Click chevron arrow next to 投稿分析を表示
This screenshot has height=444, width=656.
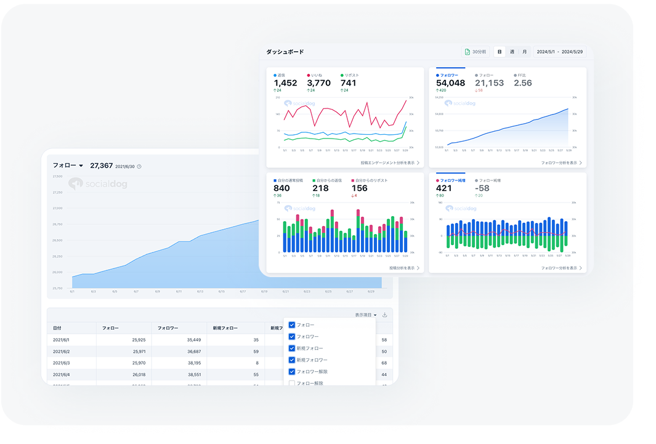click(x=418, y=268)
